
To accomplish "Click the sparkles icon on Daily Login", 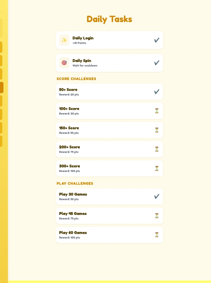I will point(64,40).
